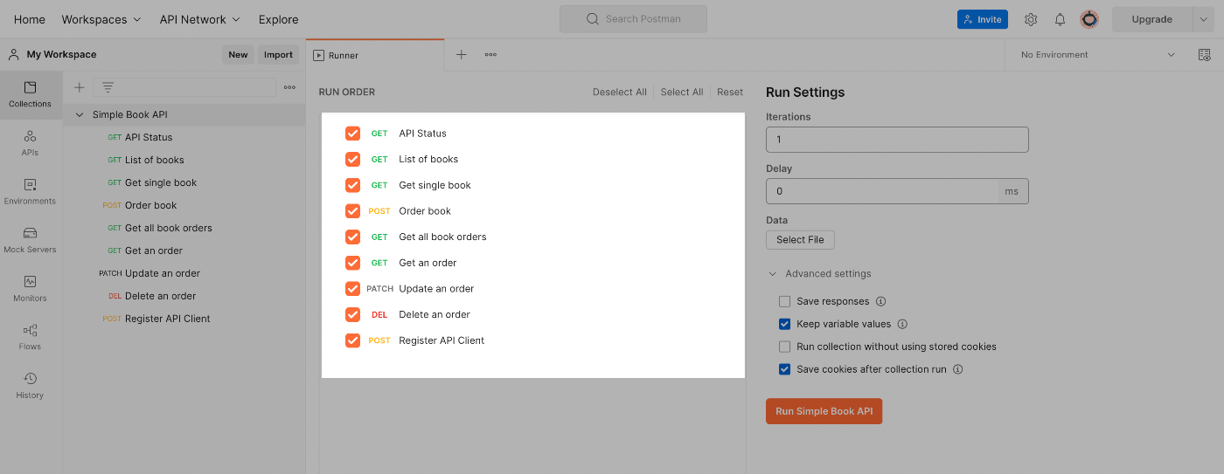Open the Flows sidebar panel
Screen dimensions: 1224x474
[x=31, y=337]
